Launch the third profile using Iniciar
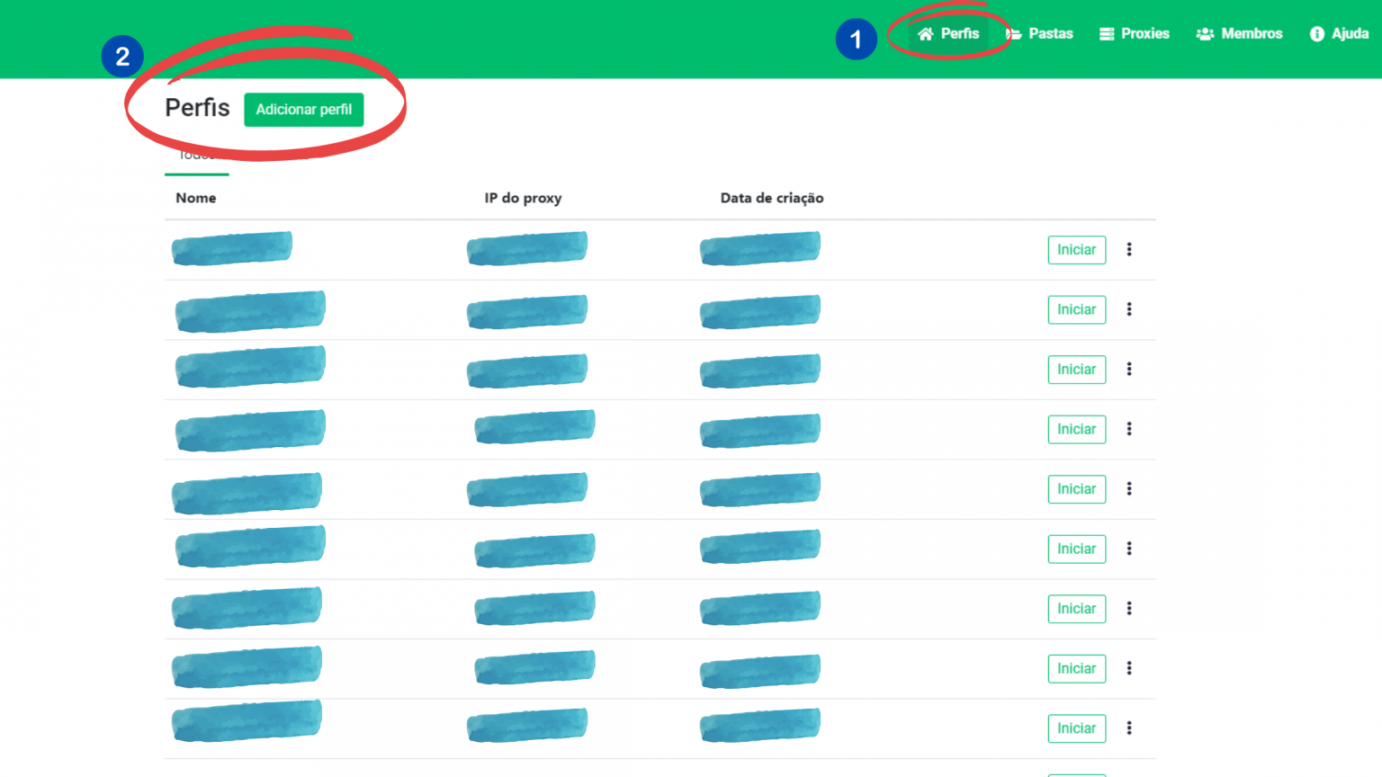The height and width of the screenshot is (777, 1382). pyautogui.click(x=1077, y=370)
